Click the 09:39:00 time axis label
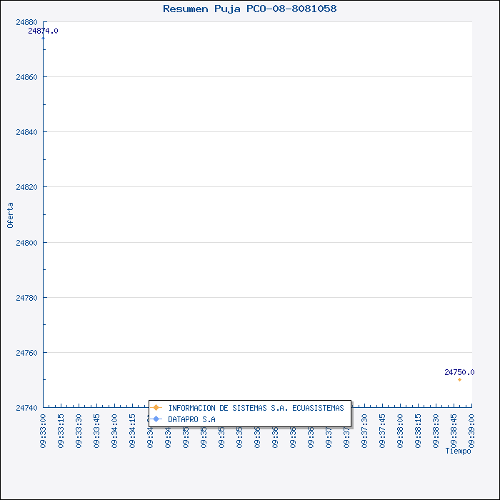 click(x=471, y=429)
